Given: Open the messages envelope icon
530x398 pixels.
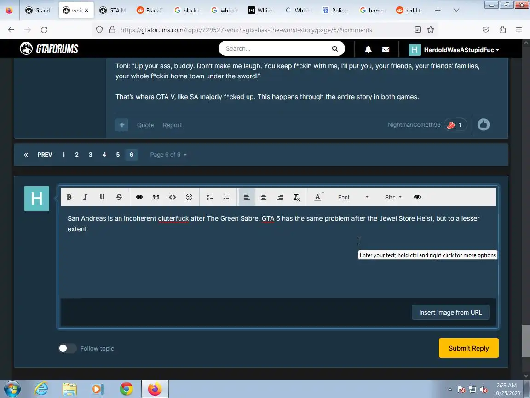Looking at the screenshot, I should click(386, 49).
